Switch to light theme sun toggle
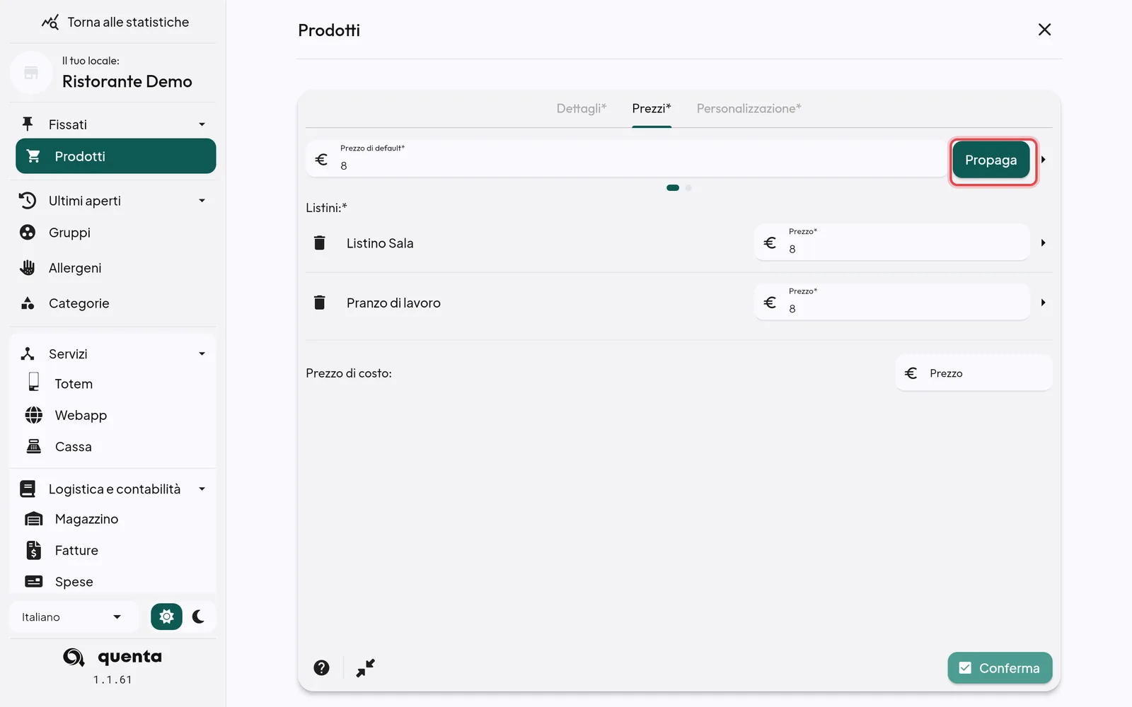The image size is (1132, 707). tap(166, 617)
